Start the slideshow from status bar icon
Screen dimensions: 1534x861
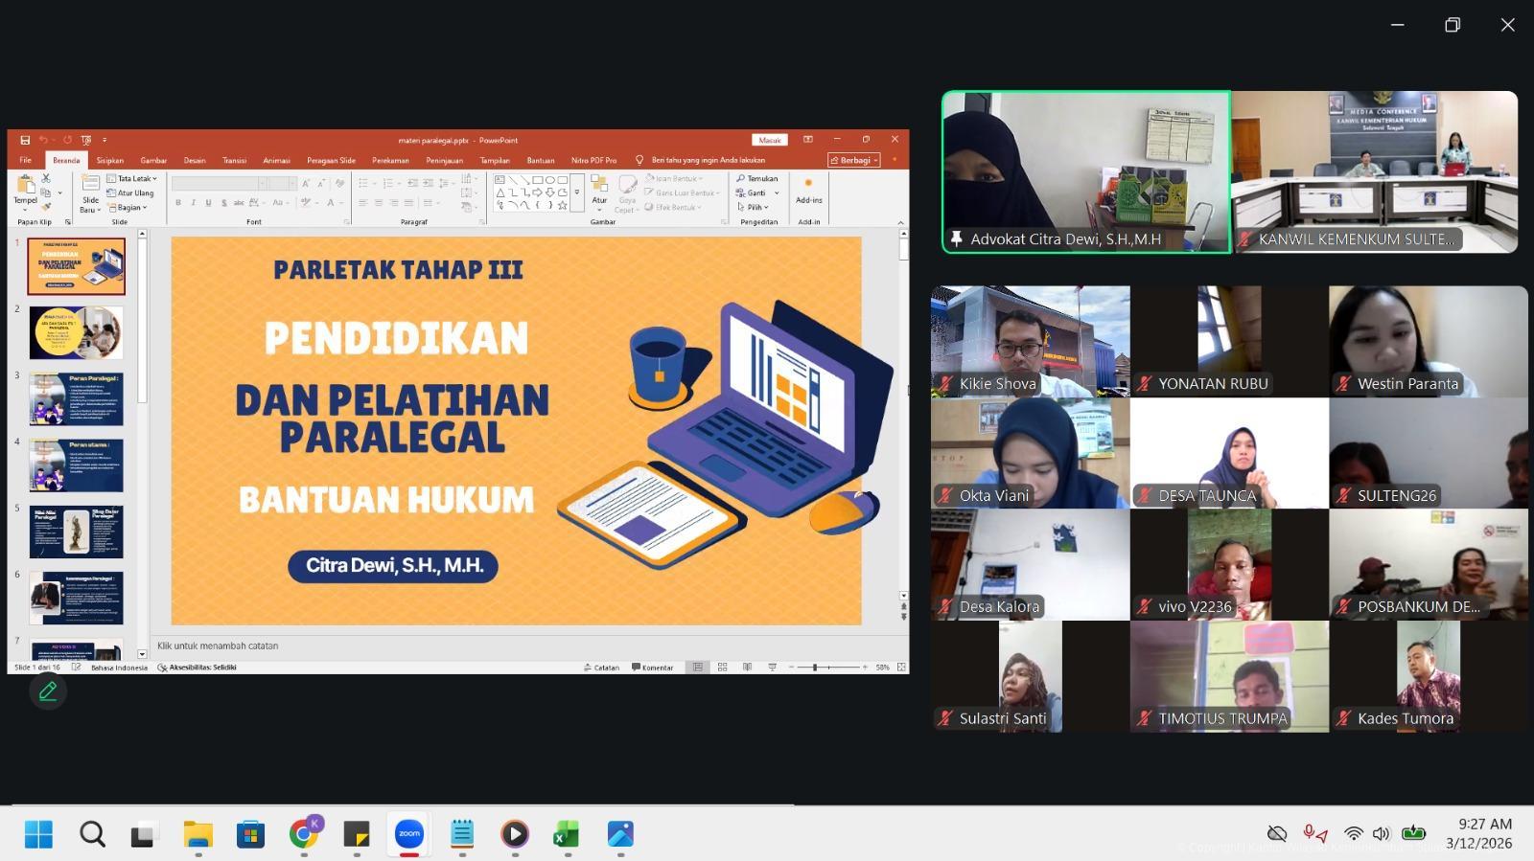coord(772,668)
